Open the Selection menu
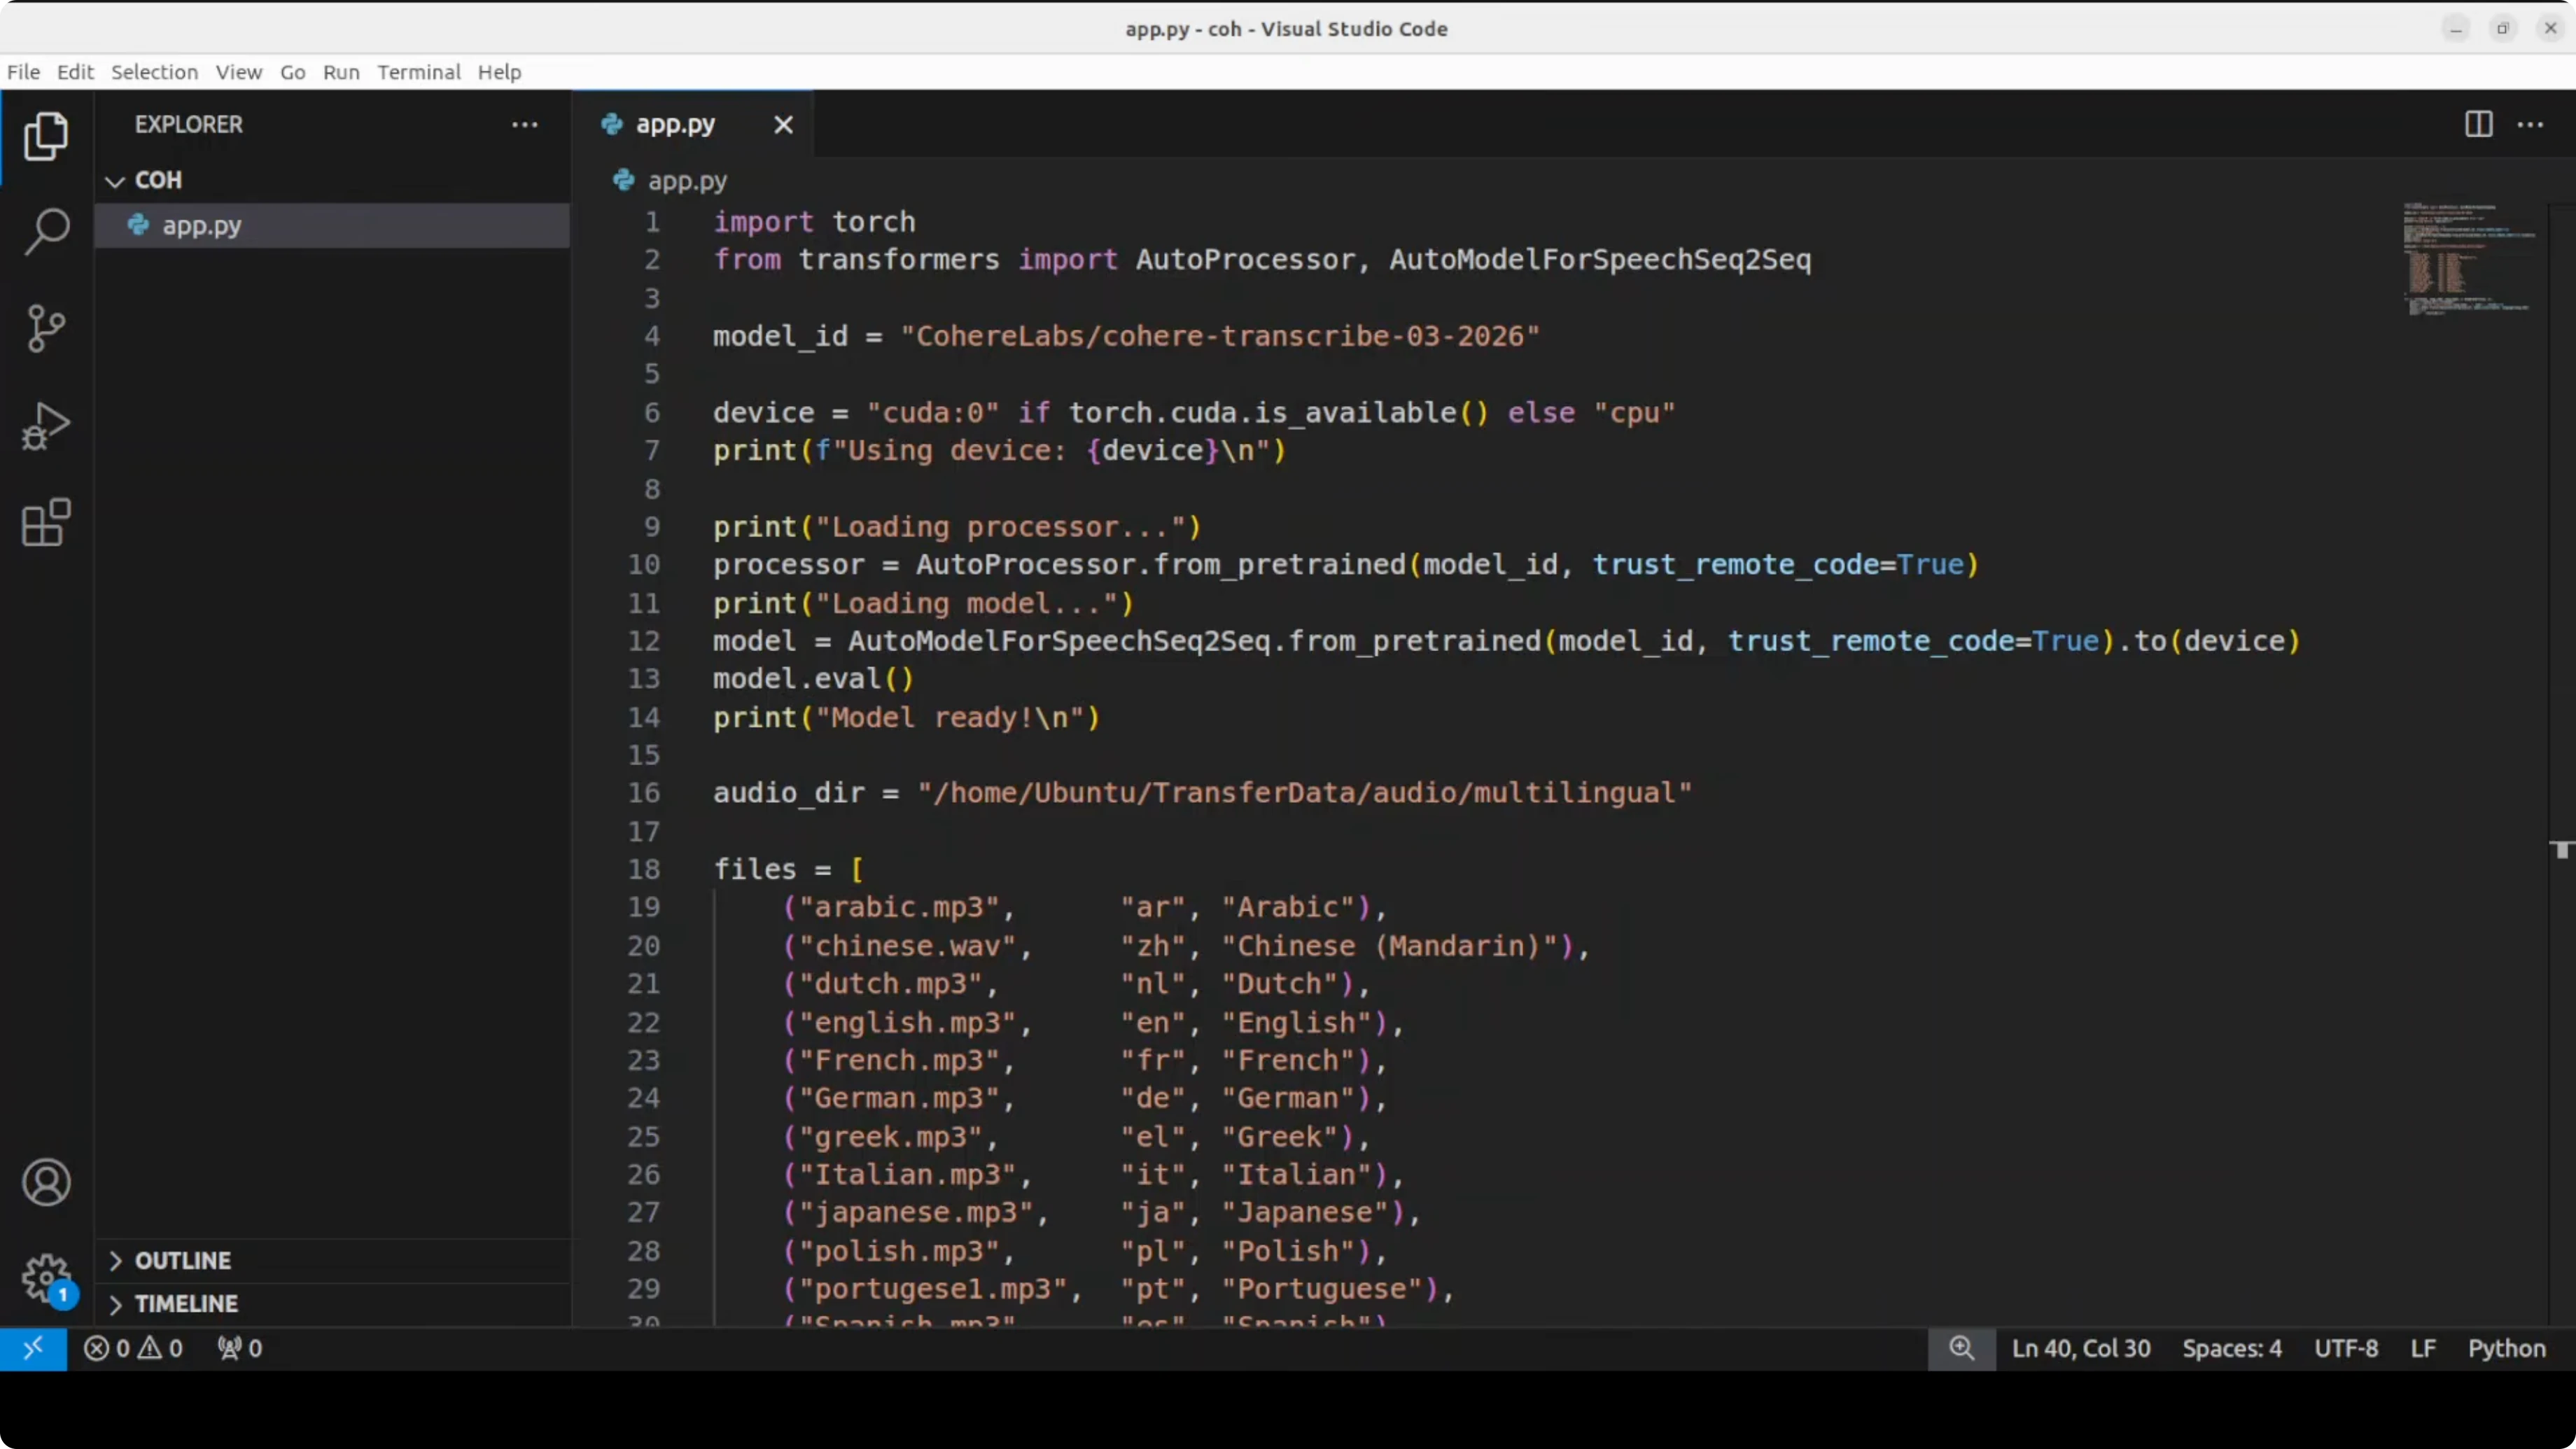 tap(154, 72)
